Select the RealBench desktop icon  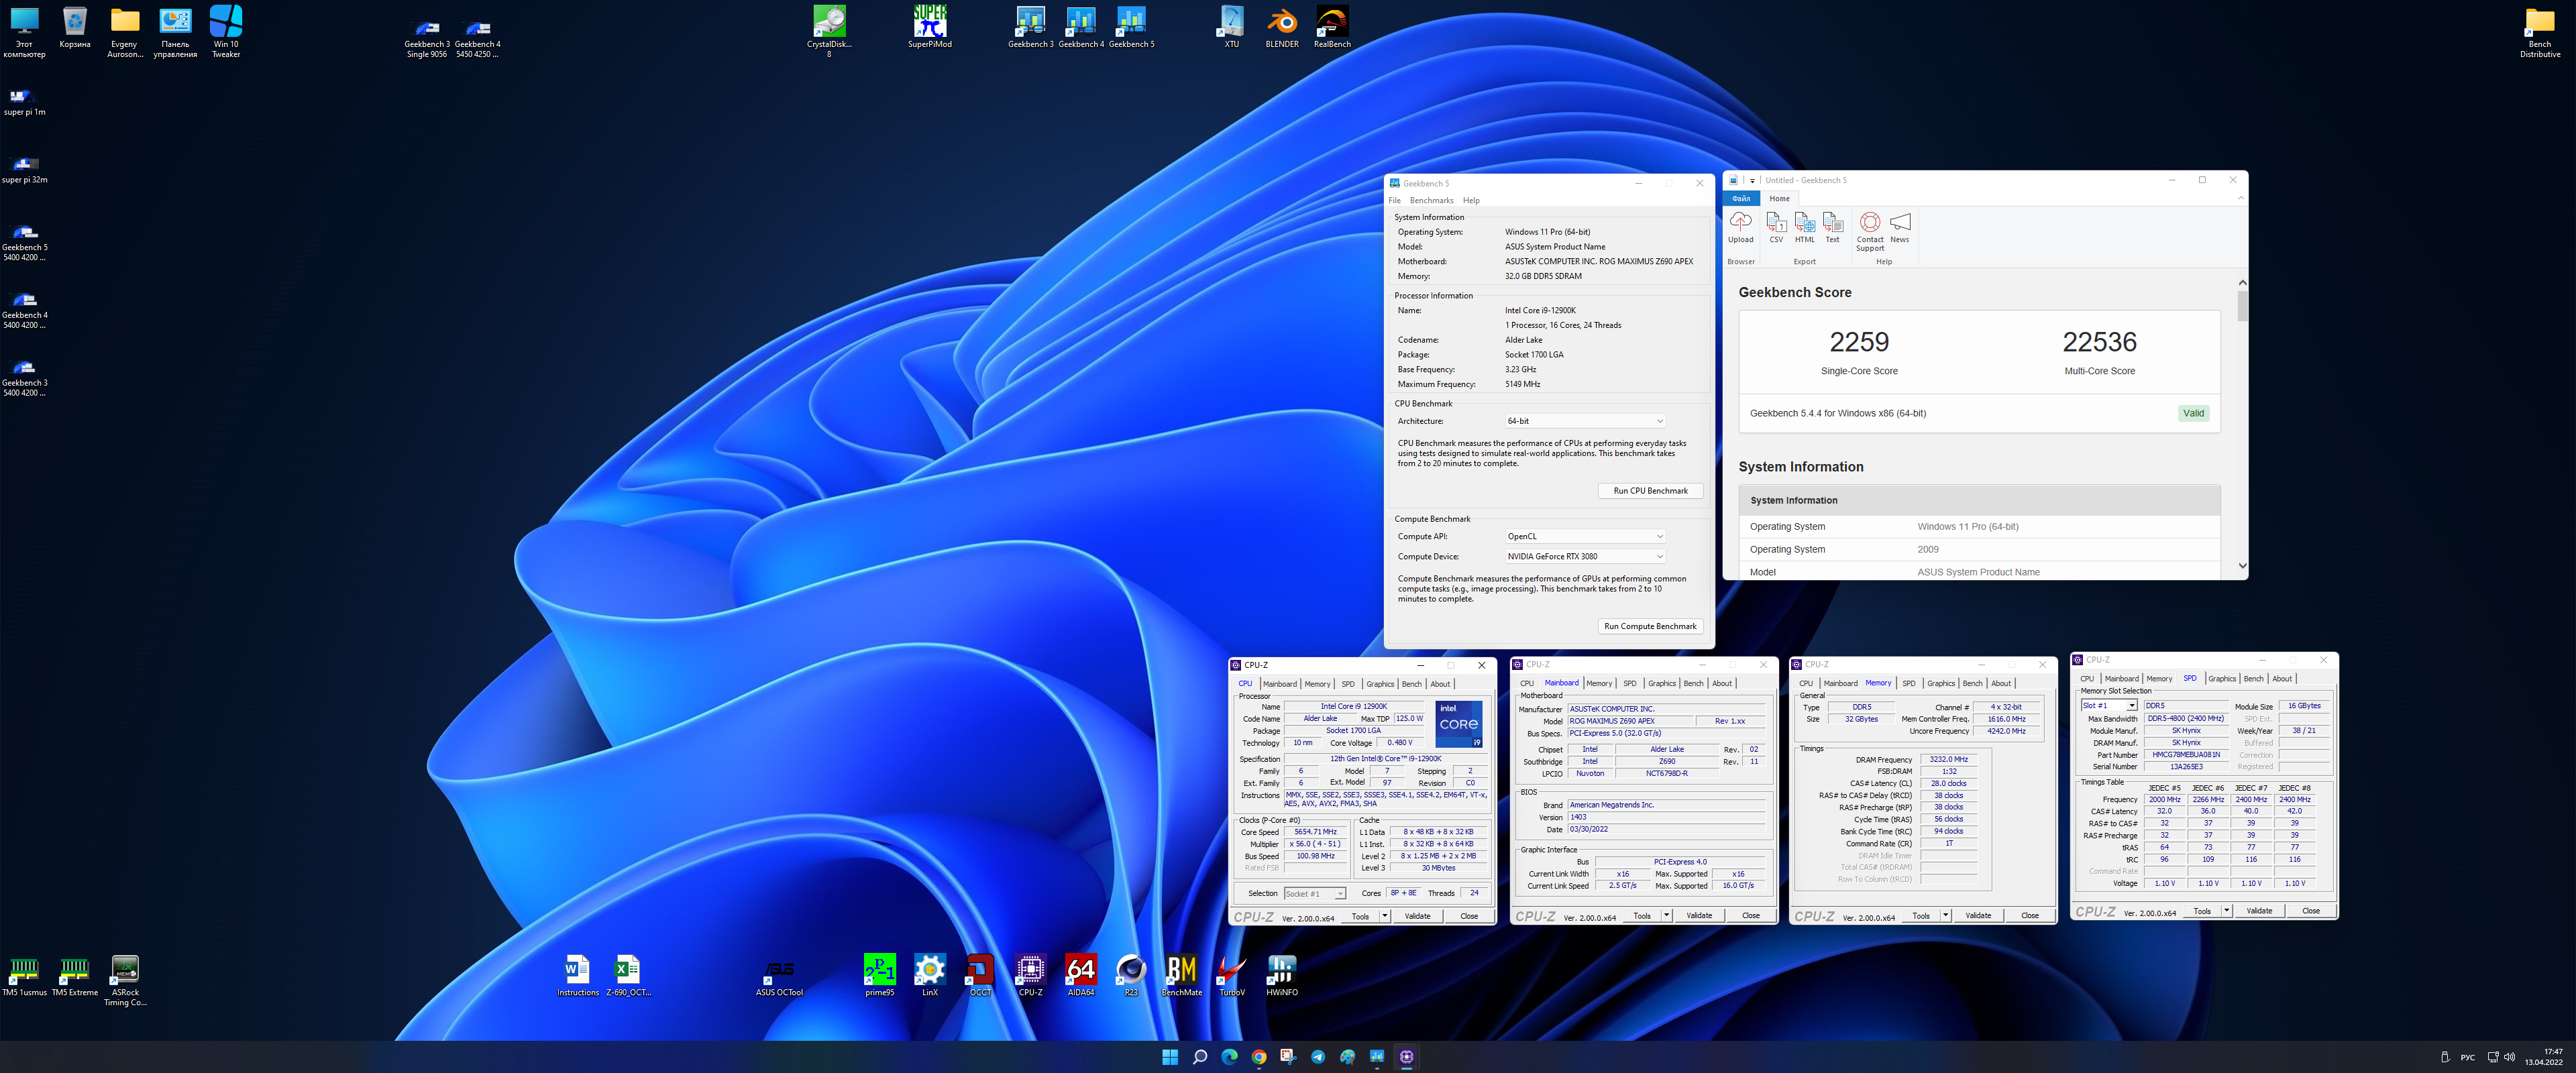[1332, 27]
